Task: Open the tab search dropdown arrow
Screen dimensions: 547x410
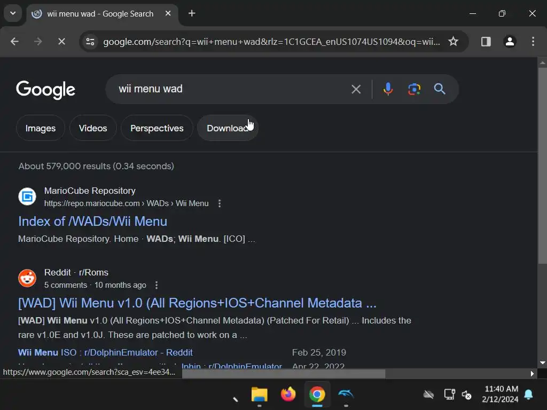Action: pyautogui.click(x=13, y=13)
